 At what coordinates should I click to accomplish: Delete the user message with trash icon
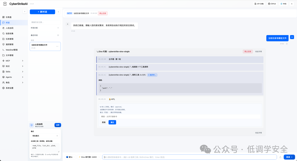click(x=287, y=44)
